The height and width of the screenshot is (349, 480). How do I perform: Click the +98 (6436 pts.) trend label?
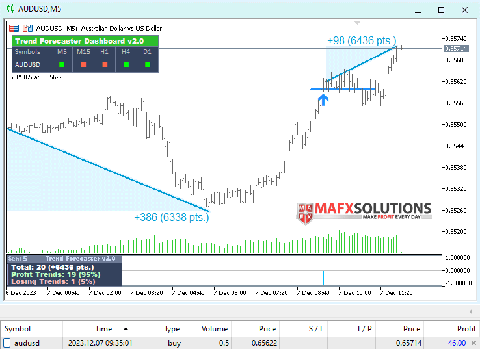(x=362, y=40)
